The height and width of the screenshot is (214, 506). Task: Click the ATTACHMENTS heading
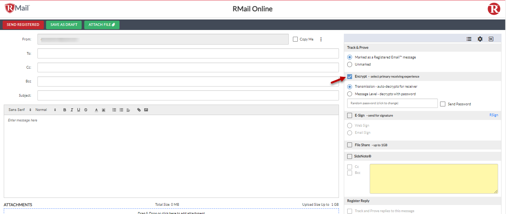18,205
